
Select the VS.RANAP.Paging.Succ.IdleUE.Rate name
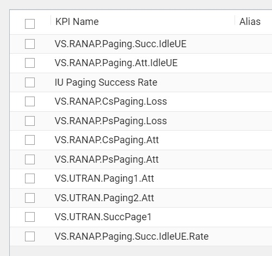pos(132,236)
